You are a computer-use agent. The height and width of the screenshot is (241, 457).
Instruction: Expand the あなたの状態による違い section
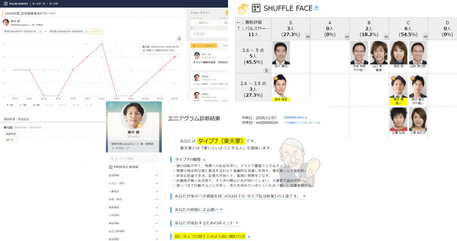click(x=199, y=209)
